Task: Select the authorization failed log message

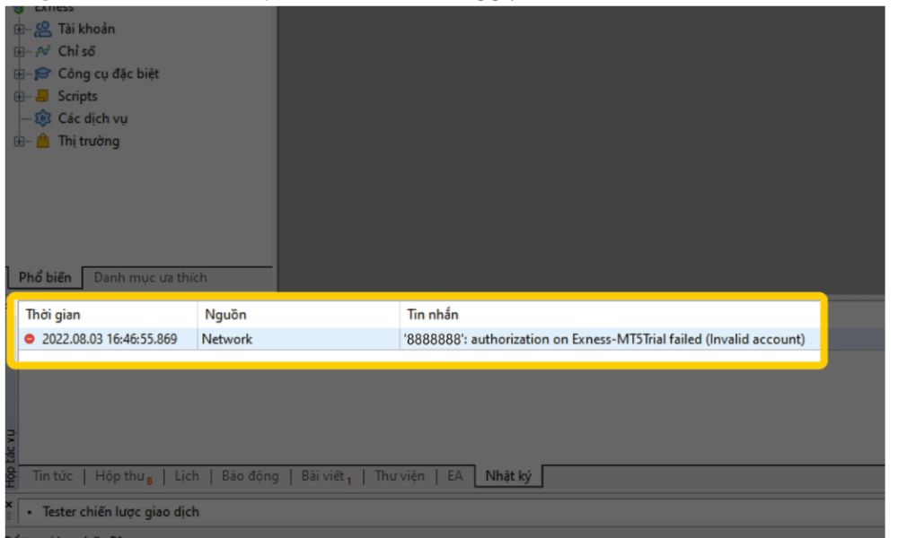Action: (603, 340)
